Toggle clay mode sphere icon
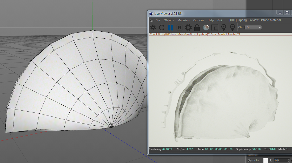 click(206, 28)
